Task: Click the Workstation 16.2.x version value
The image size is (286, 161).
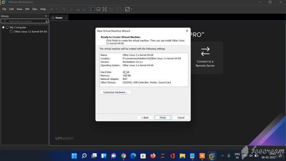Action: pyautogui.click(x=133, y=62)
